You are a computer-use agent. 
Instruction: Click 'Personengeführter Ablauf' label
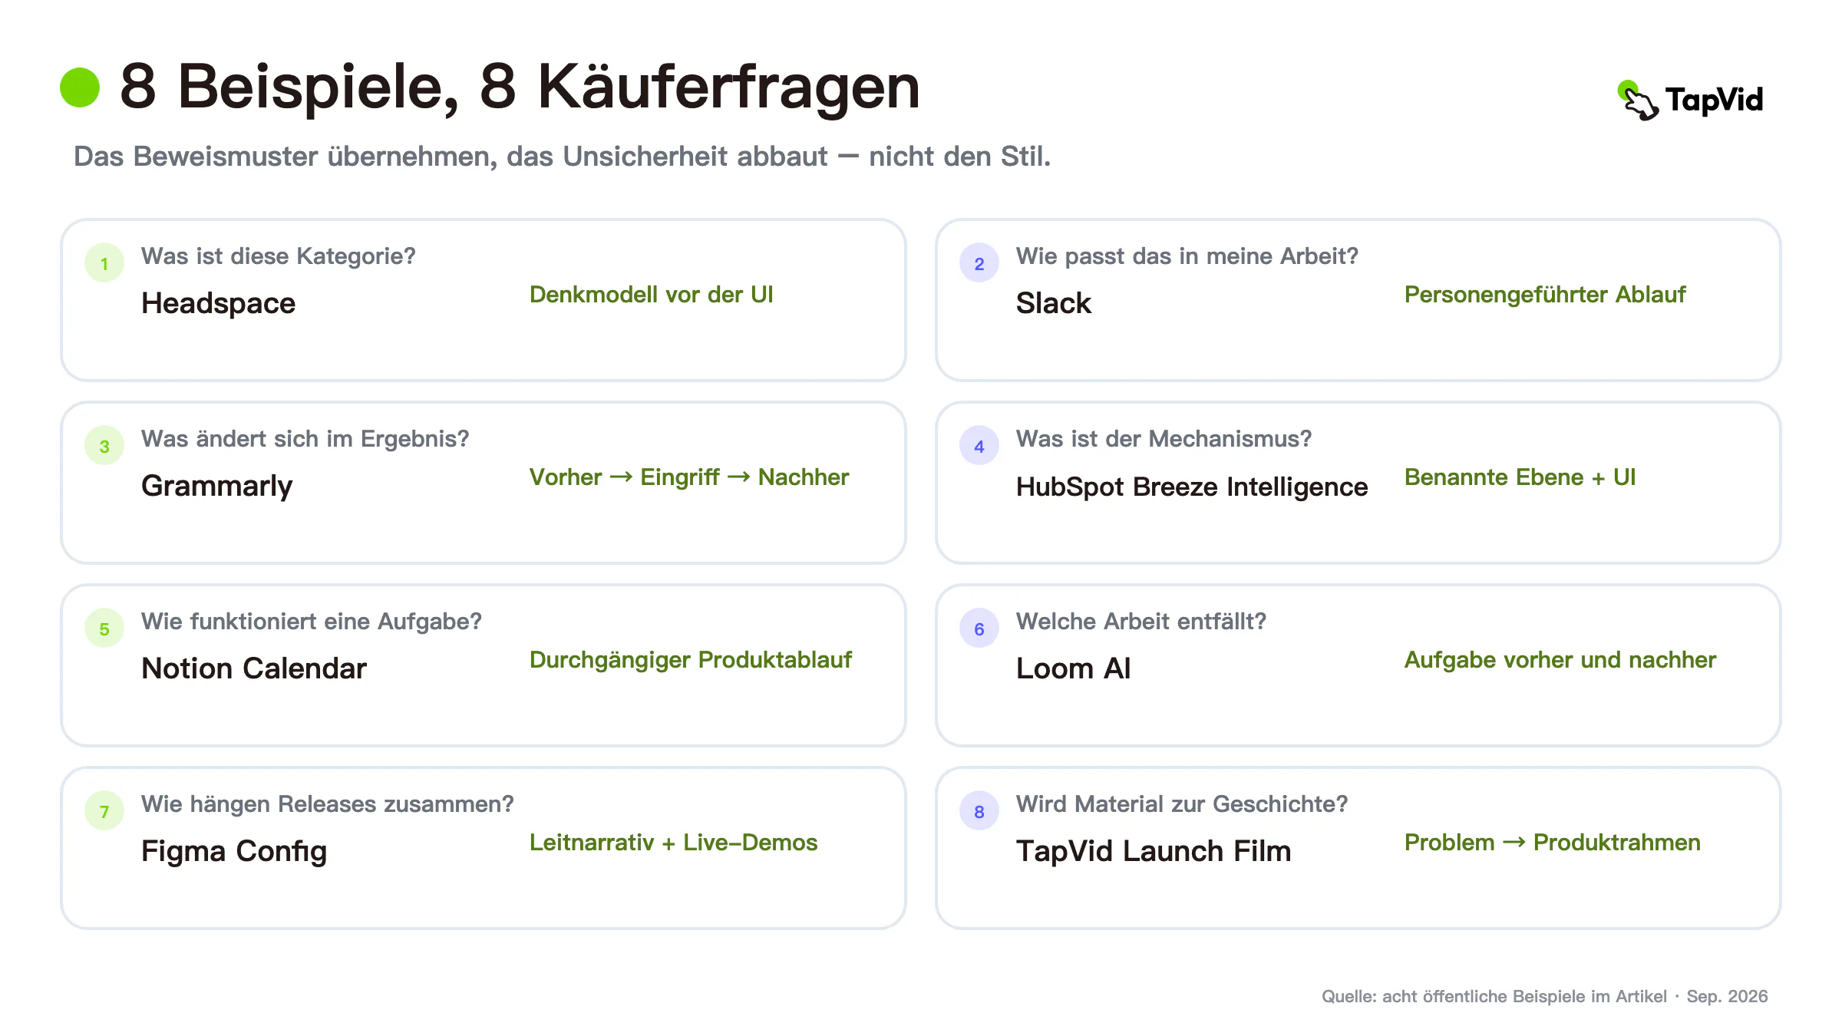pyautogui.click(x=1544, y=295)
